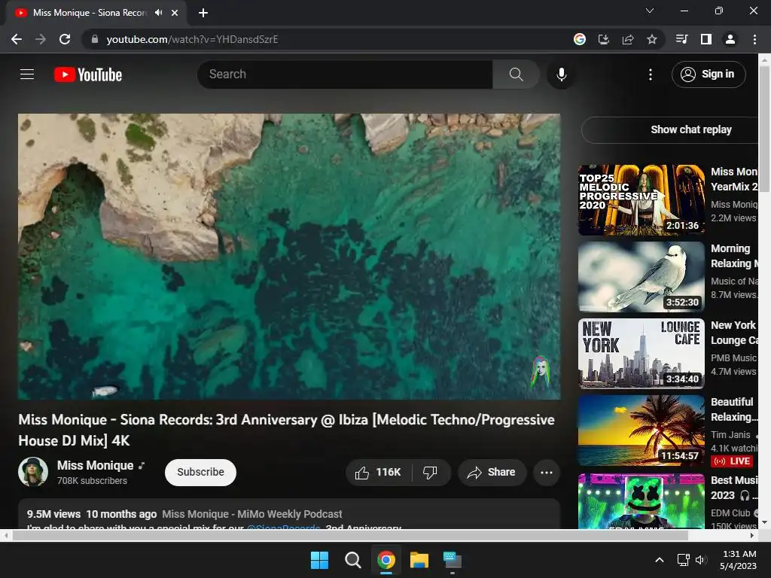Image resolution: width=771 pixels, height=578 pixels.
Task: Dislike the video with thumbs down
Action: coord(430,473)
